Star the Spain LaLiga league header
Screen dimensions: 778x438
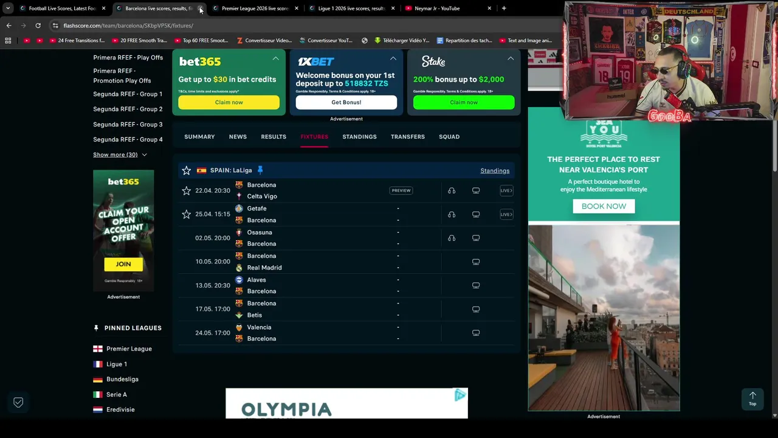[187, 170]
